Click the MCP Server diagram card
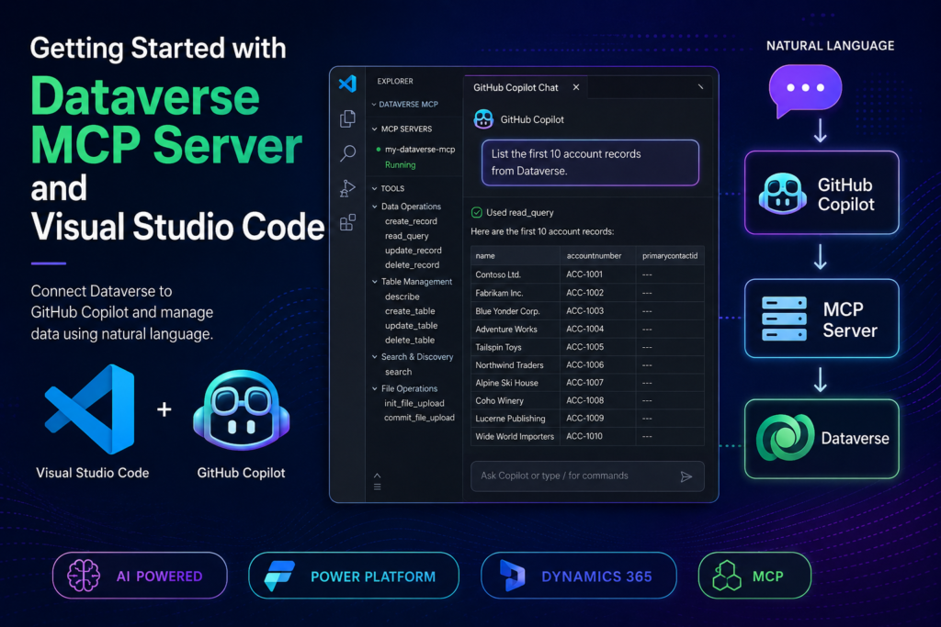The height and width of the screenshot is (627, 941). pyautogui.click(x=822, y=319)
